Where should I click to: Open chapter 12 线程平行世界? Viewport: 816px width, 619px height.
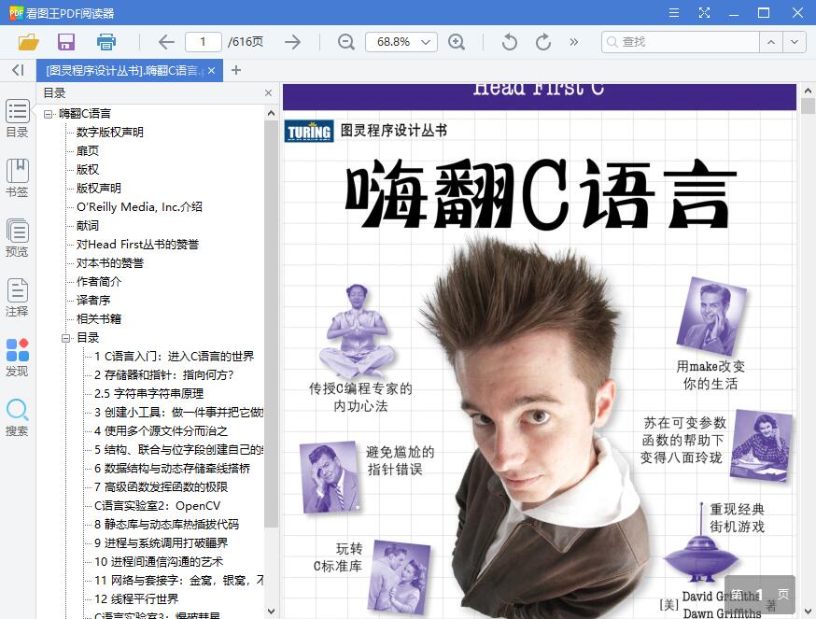(x=136, y=599)
